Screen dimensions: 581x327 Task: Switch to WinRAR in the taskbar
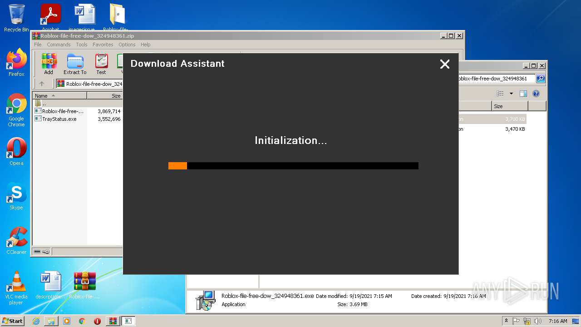(113, 321)
